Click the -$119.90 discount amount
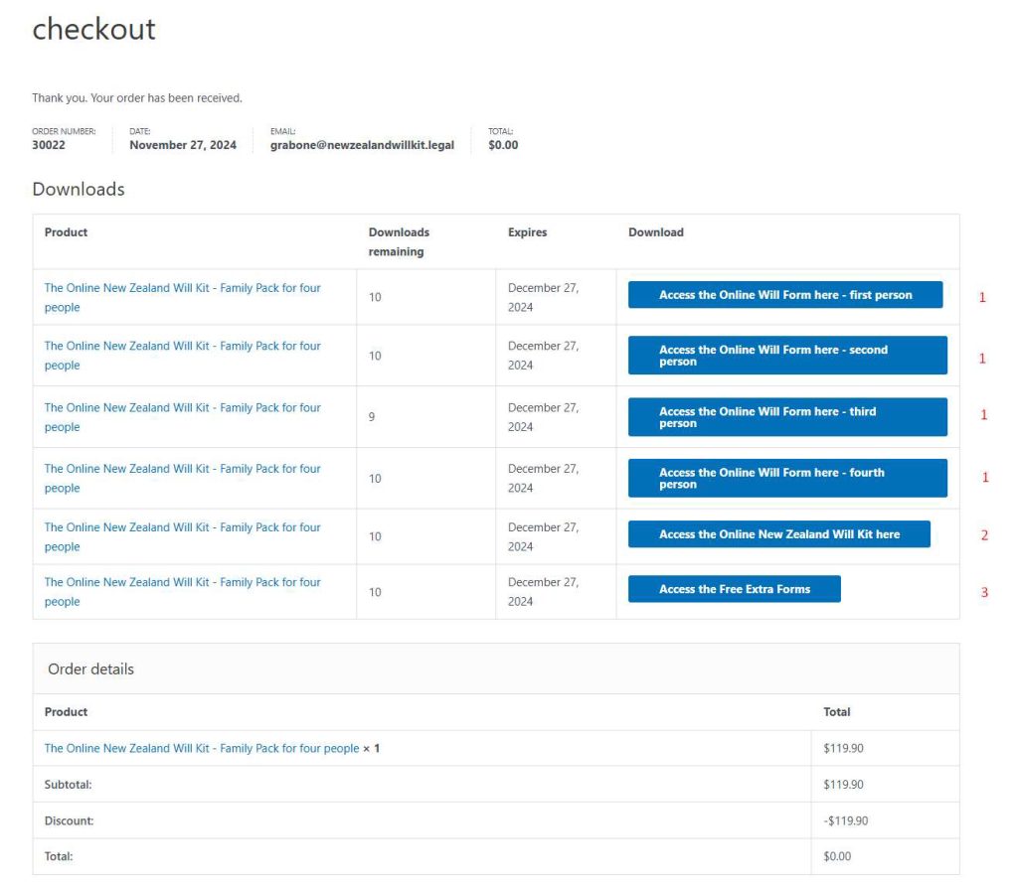The image size is (1018, 889). tap(845, 820)
